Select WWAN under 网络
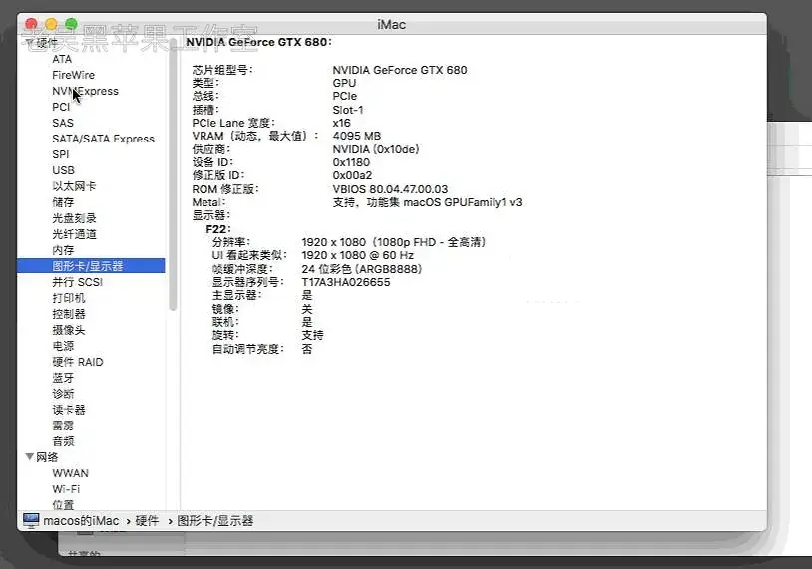 tap(70, 473)
